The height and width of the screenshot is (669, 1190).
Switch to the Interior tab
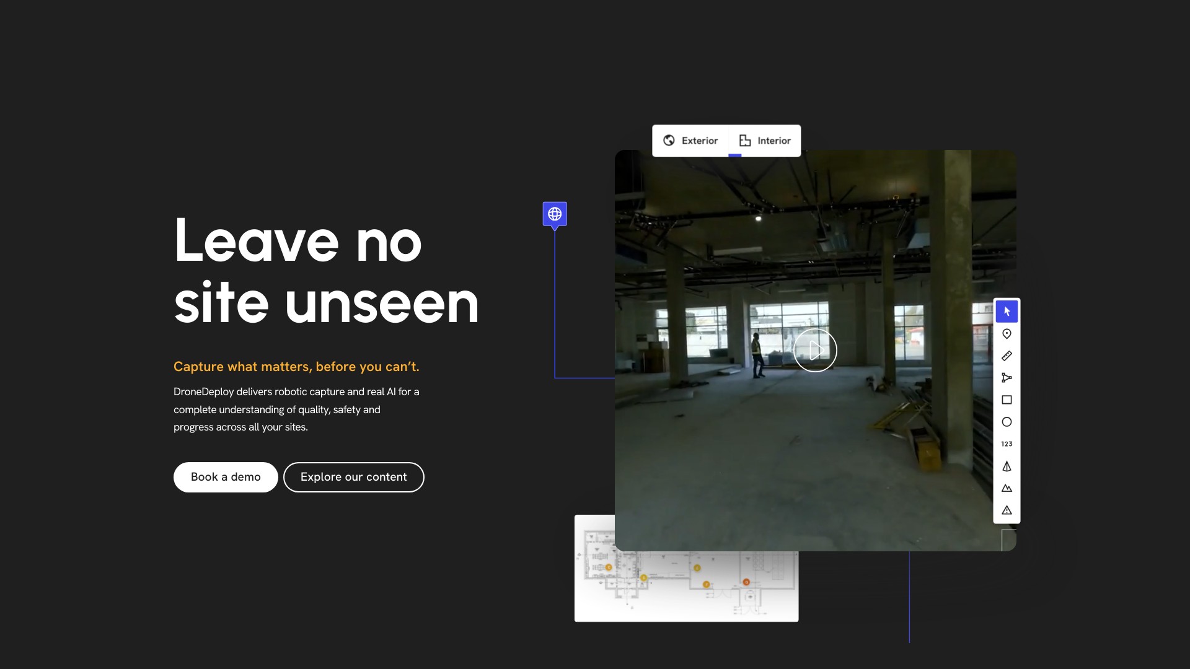765,141
